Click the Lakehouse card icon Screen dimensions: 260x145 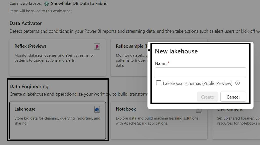coord(97,110)
